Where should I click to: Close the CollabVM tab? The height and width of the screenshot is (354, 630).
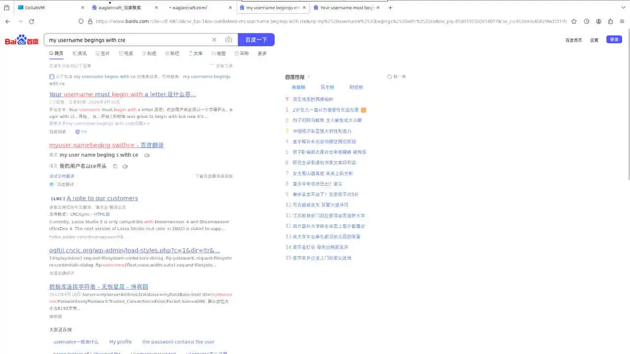tap(82, 7)
